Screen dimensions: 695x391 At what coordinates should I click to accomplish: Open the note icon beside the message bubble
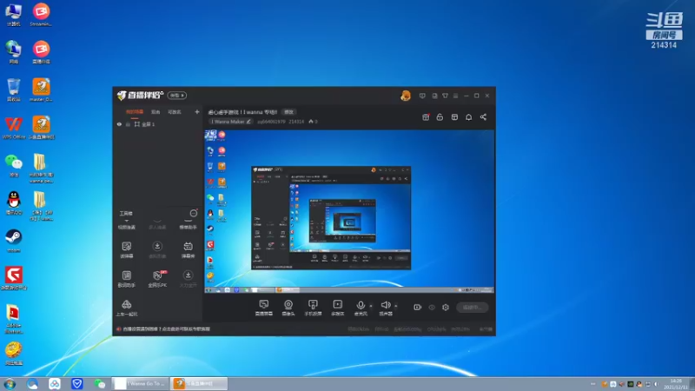tap(434, 96)
